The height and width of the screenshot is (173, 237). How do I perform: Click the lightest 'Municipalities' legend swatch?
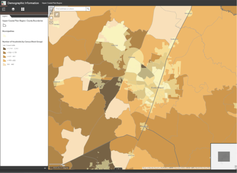(5, 36)
